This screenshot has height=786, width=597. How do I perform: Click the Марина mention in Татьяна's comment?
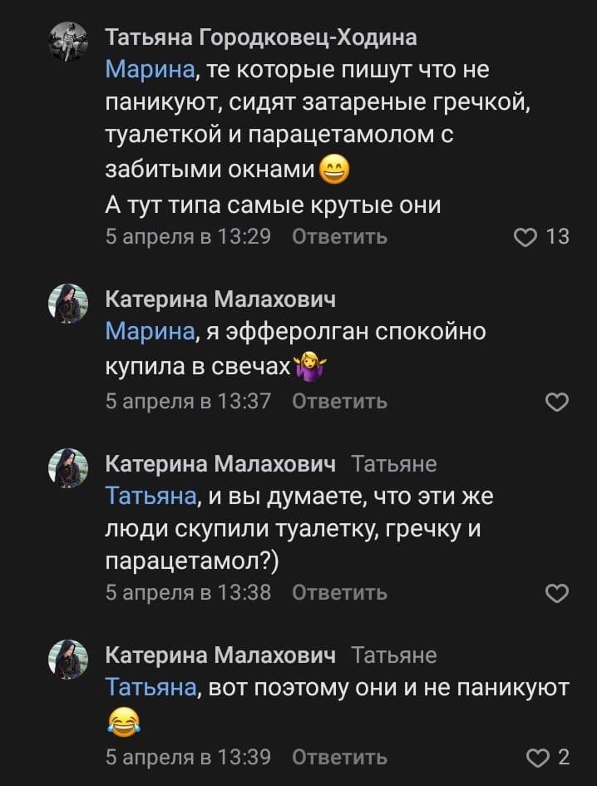point(150,69)
